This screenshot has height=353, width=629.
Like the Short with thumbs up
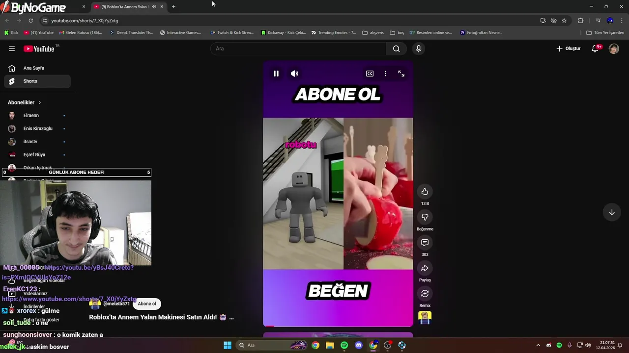pos(425,192)
